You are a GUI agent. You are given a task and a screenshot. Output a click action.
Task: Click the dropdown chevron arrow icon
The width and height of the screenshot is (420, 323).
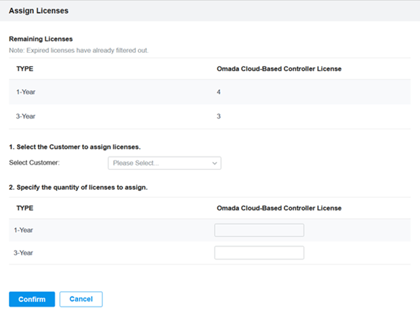point(215,163)
